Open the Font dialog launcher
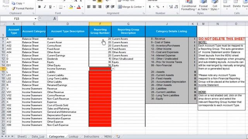The width and height of the screenshot is (248, 139). point(83,14)
